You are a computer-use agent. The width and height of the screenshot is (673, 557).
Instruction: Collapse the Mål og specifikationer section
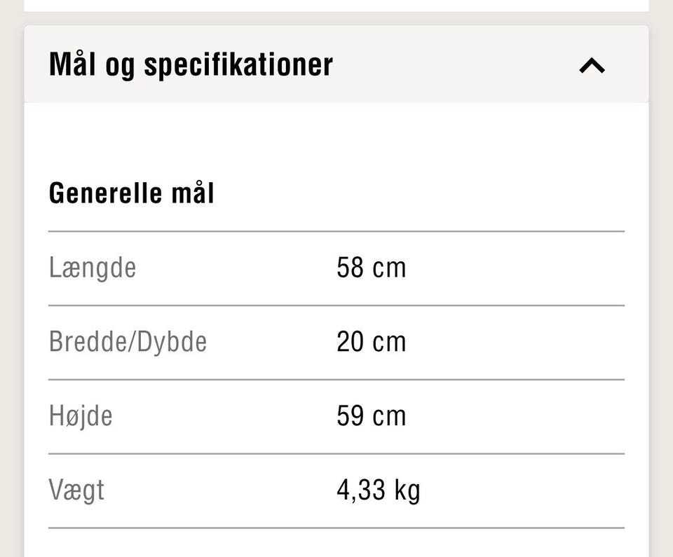click(591, 64)
